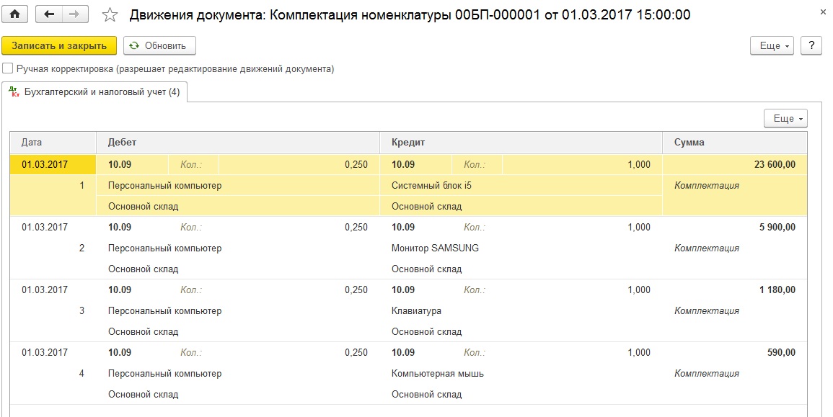Add to favorites with star icon
This screenshot has width=833, height=417.
pos(110,15)
